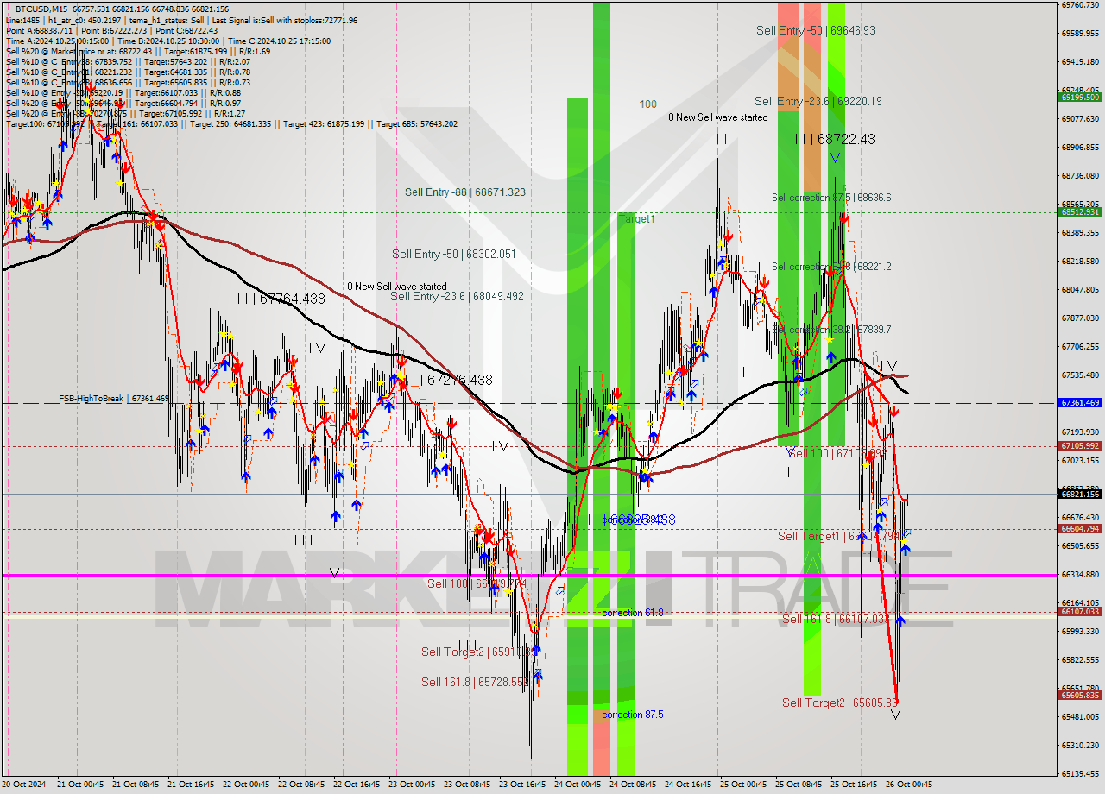Click the '22 Oct 16:45' time axis label
The height and width of the screenshot is (794, 1105).
357,785
